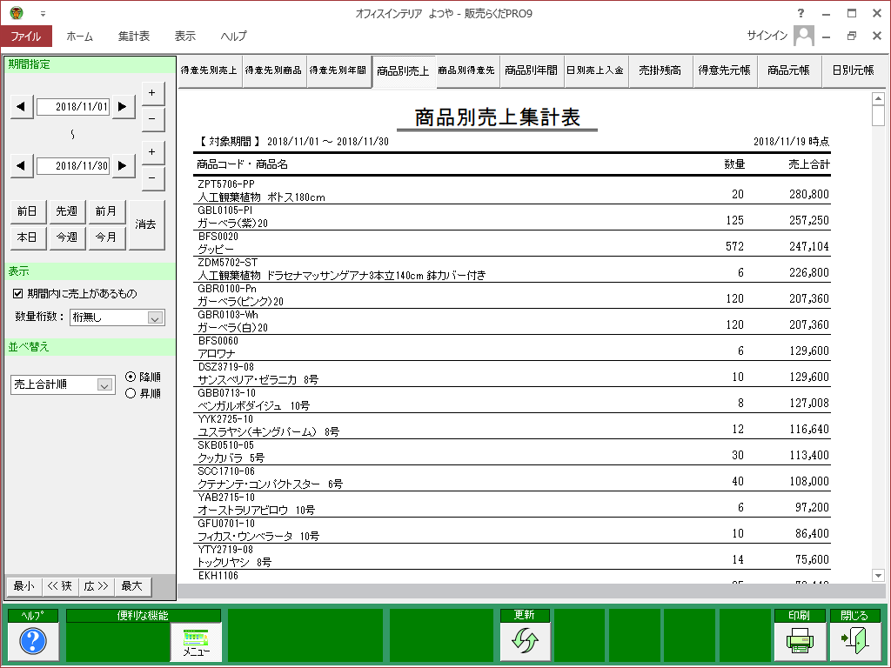The image size is (891, 668).
Task: Select the 降順 radio button
Action: 131,377
